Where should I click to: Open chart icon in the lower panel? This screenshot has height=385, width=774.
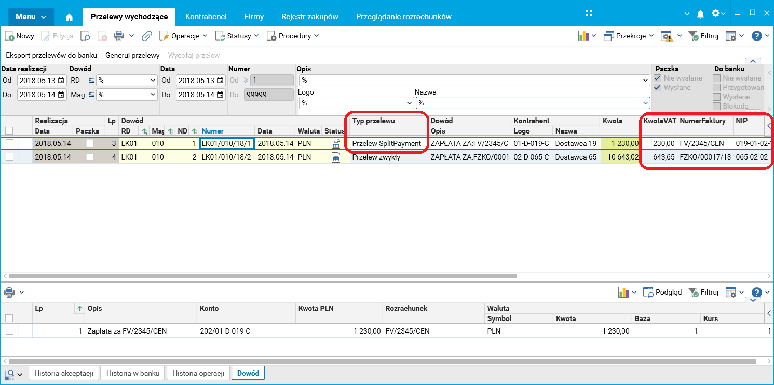pyautogui.click(x=623, y=292)
